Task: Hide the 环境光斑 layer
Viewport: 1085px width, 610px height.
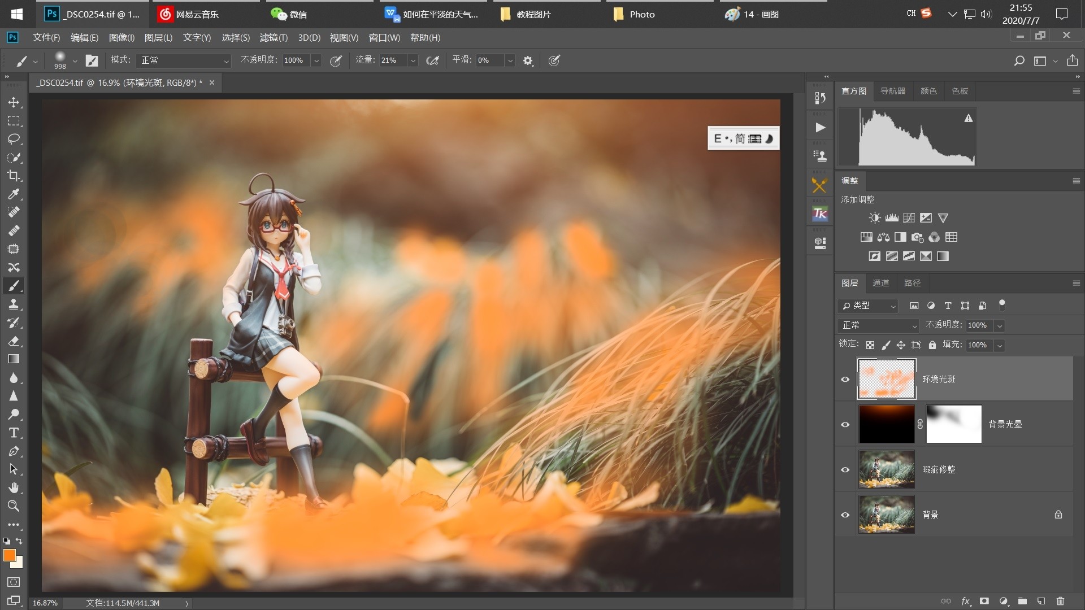Action: [845, 380]
